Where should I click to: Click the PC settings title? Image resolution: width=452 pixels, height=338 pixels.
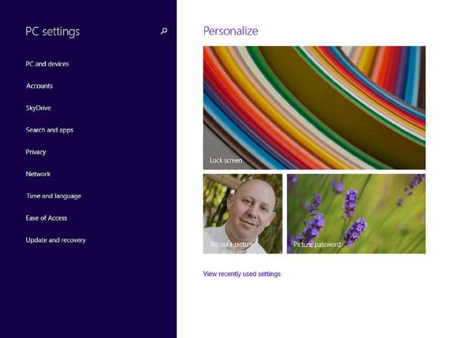click(53, 32)
